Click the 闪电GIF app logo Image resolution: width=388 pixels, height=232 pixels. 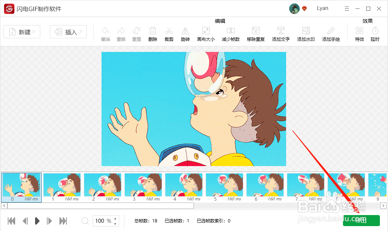point(9,9)
